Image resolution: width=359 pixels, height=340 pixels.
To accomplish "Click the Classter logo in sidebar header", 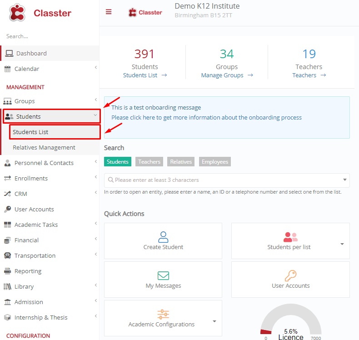I will click(40, 13).
